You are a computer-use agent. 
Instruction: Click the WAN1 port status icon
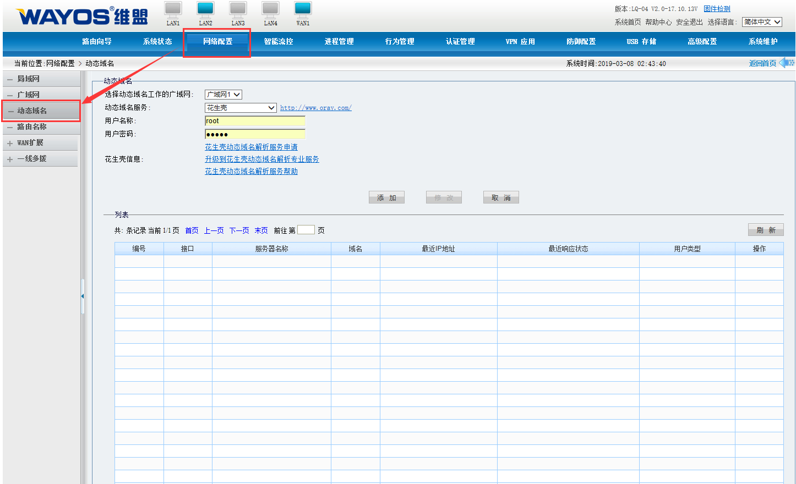(x=303, y=9)
